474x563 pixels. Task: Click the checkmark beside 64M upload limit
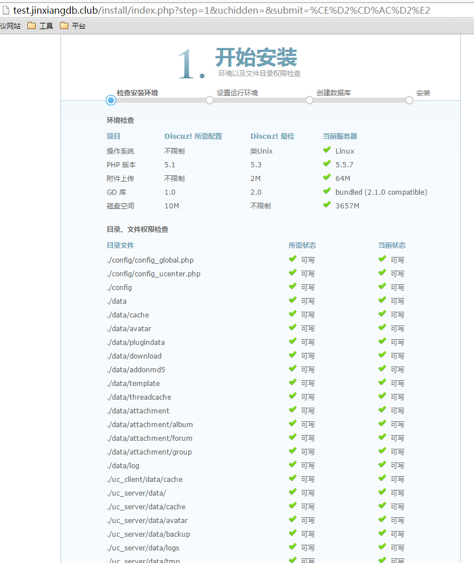tap(327, 178)
